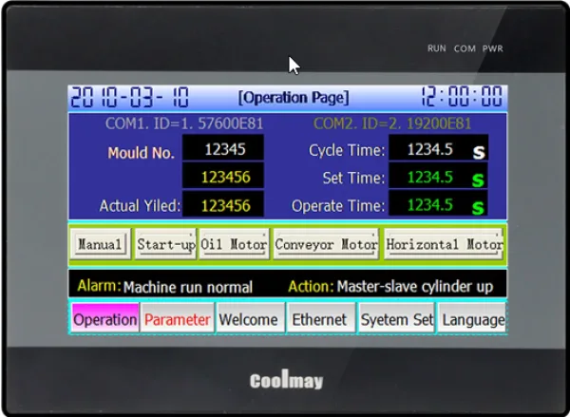Click the date display 2010-03-10
This screenshot has width=570, height=417.
coord(129,97)
